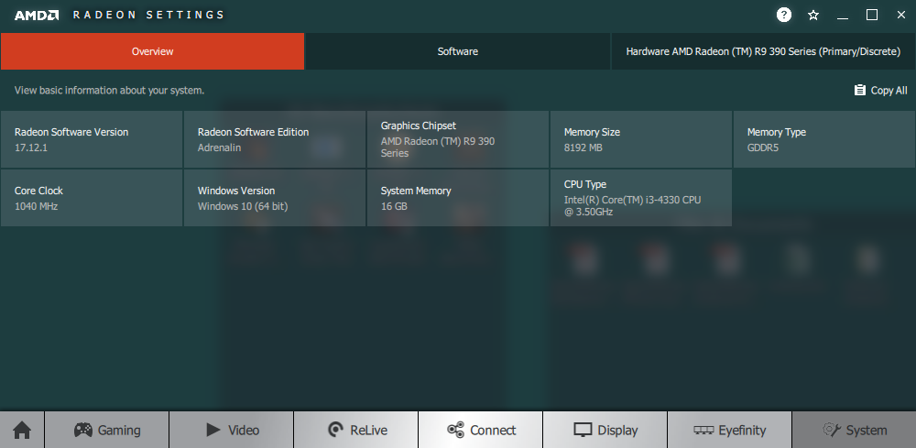Select the Graphics Chipset tile
The width and height of the screenshot is (916, 448).
(x=458, y=139)
